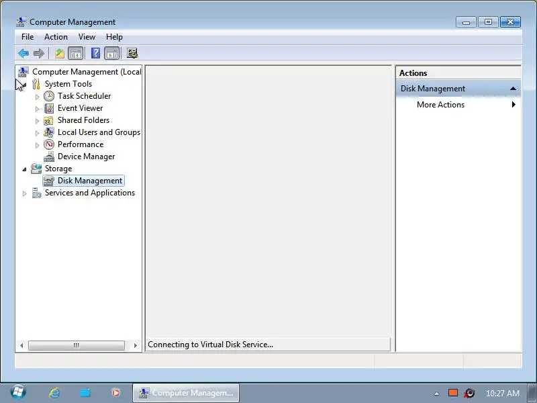Click the Task Scheduler clock icon

coord(49,96)
